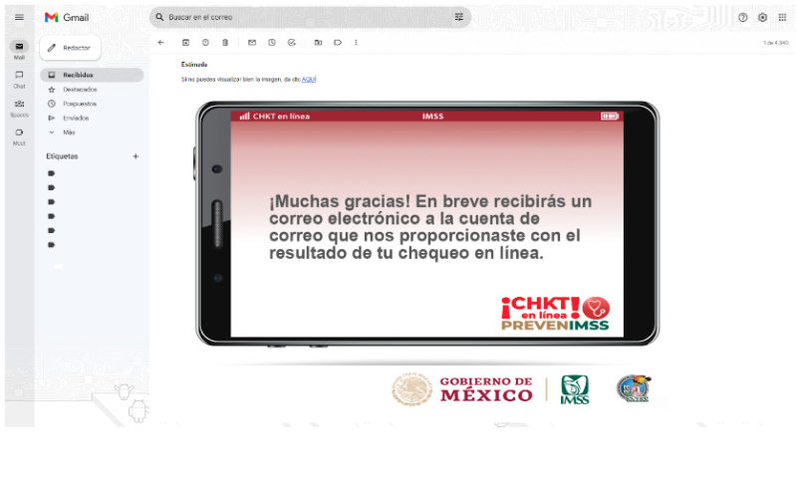Click the green IMSS logo
The height and width of the screenshot is (486, 797).
click(x=575, y=389)
